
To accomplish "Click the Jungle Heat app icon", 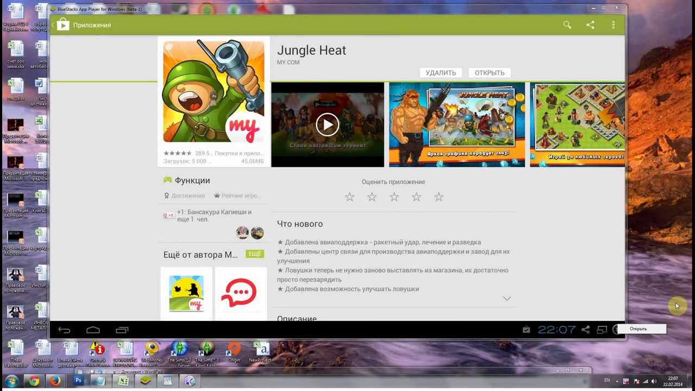I will [213, 91].
